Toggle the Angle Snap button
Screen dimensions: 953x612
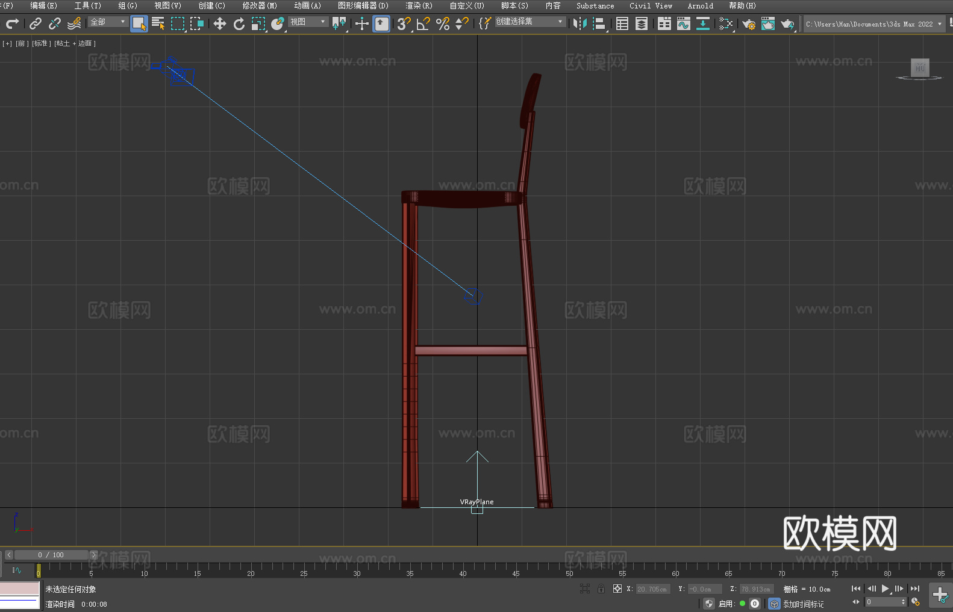click(423, 23)
